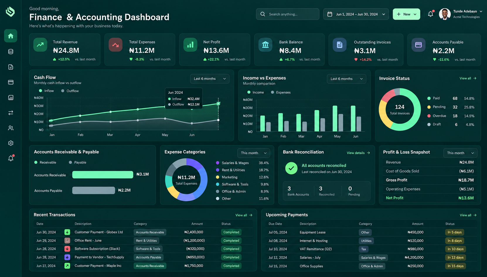The image size is (487, 277).
Task: Open the Home icon in the sidebar
Action: [11, 36]
